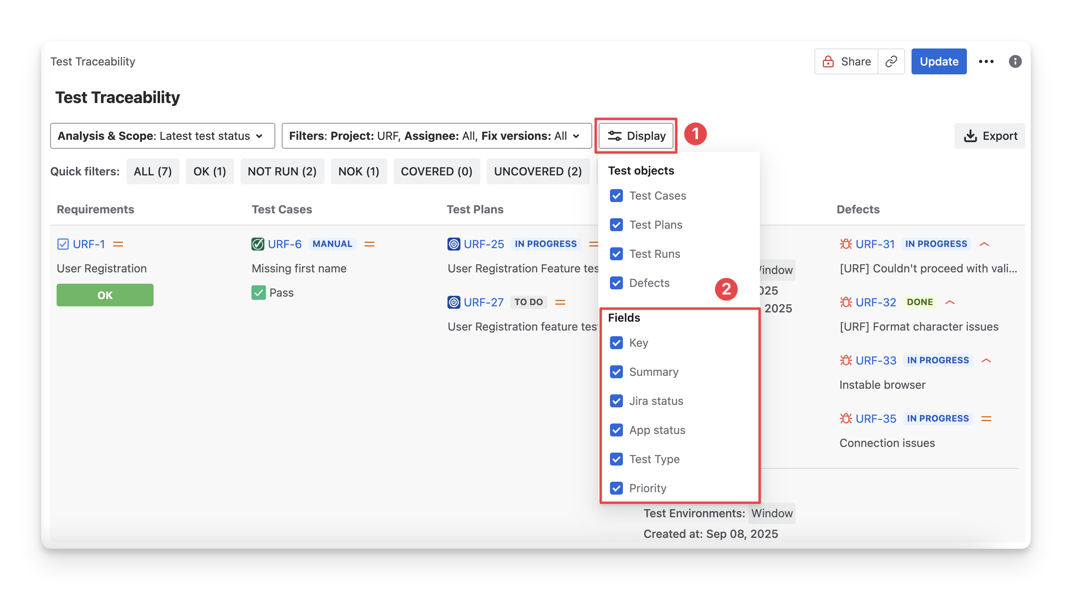
Task: Click the info icon in top right
Action: click(x=1015, y=61)
